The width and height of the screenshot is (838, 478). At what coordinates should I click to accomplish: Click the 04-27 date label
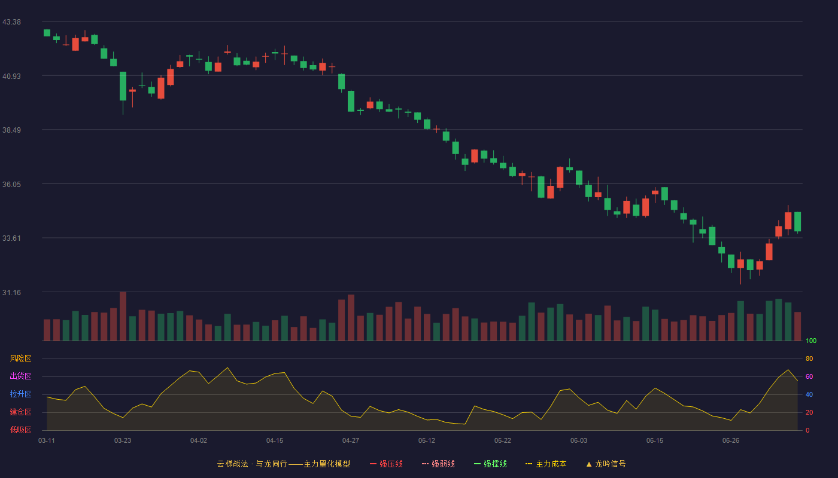(351, 440)
